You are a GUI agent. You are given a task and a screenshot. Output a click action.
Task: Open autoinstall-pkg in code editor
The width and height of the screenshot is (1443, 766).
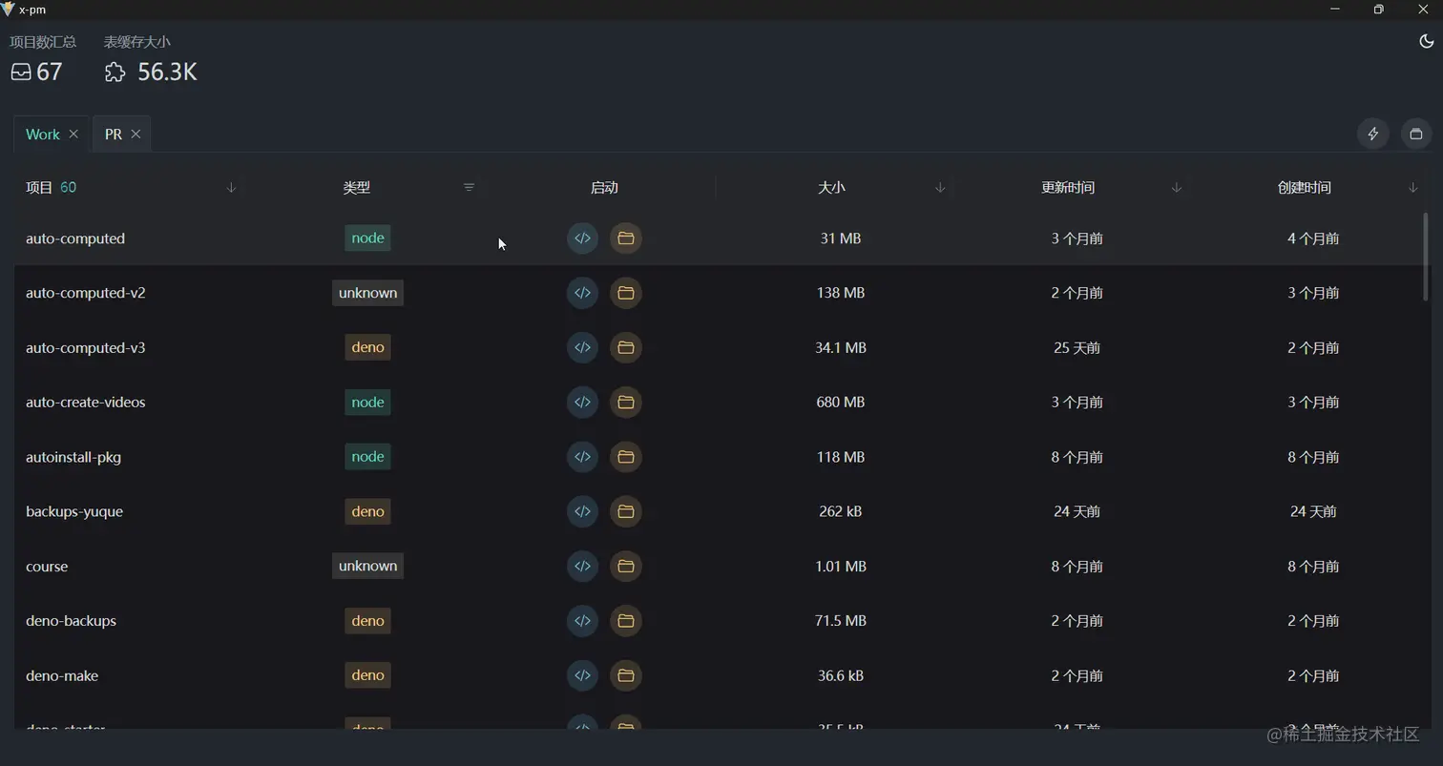click(x=582, y=457)
